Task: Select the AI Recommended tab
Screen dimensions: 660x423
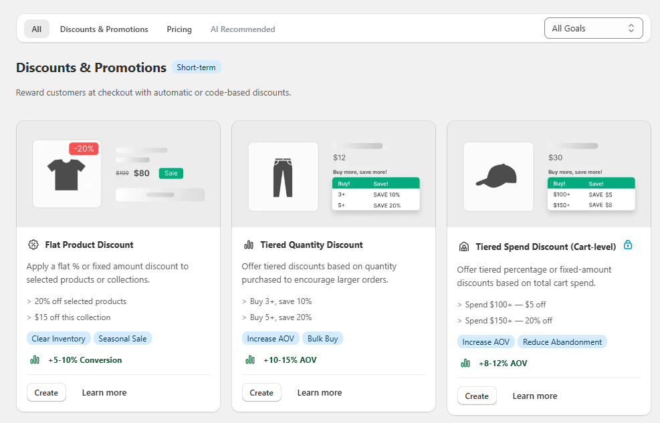Action: point(242,29)
